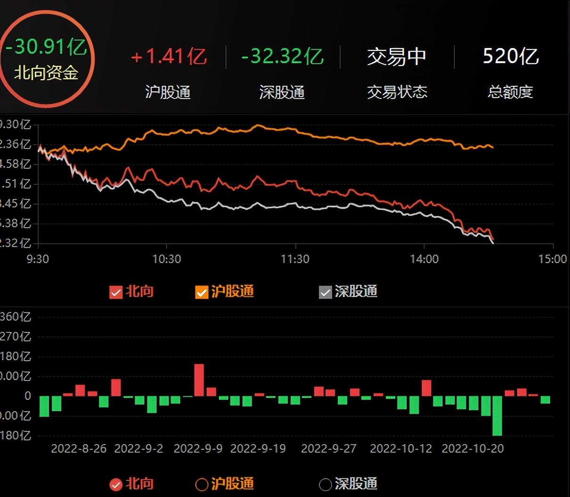Click the 14:00 time axis label
This screenshot has width=570, height=497.
[x=424, y=259]
